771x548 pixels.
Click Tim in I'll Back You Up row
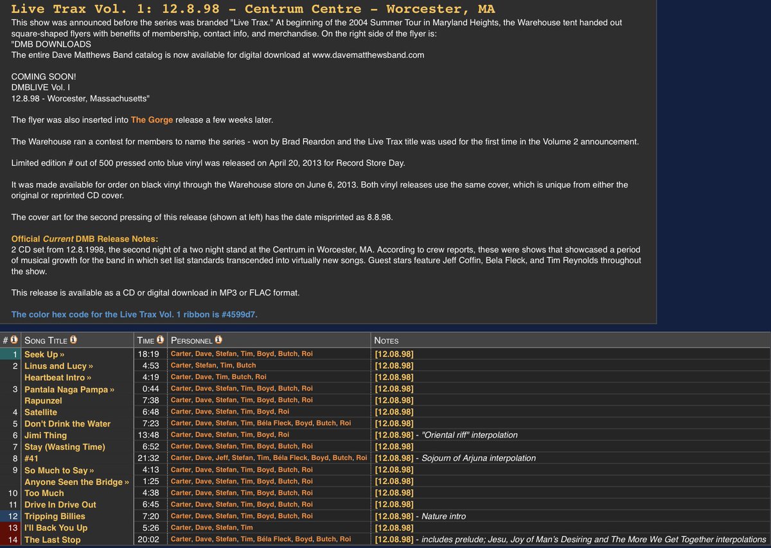(x=247, y=528)
